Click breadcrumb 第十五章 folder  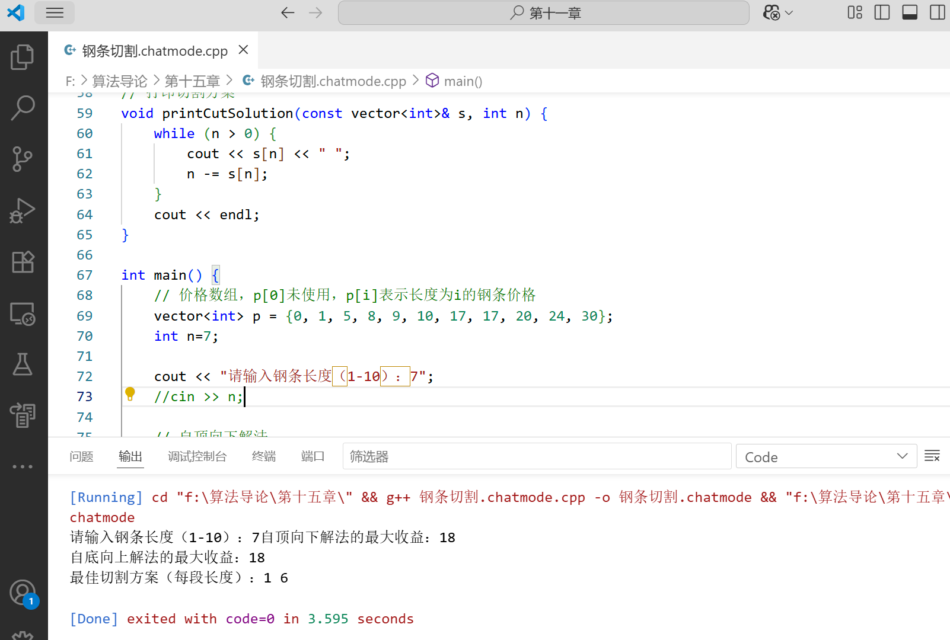coord(192,81)
